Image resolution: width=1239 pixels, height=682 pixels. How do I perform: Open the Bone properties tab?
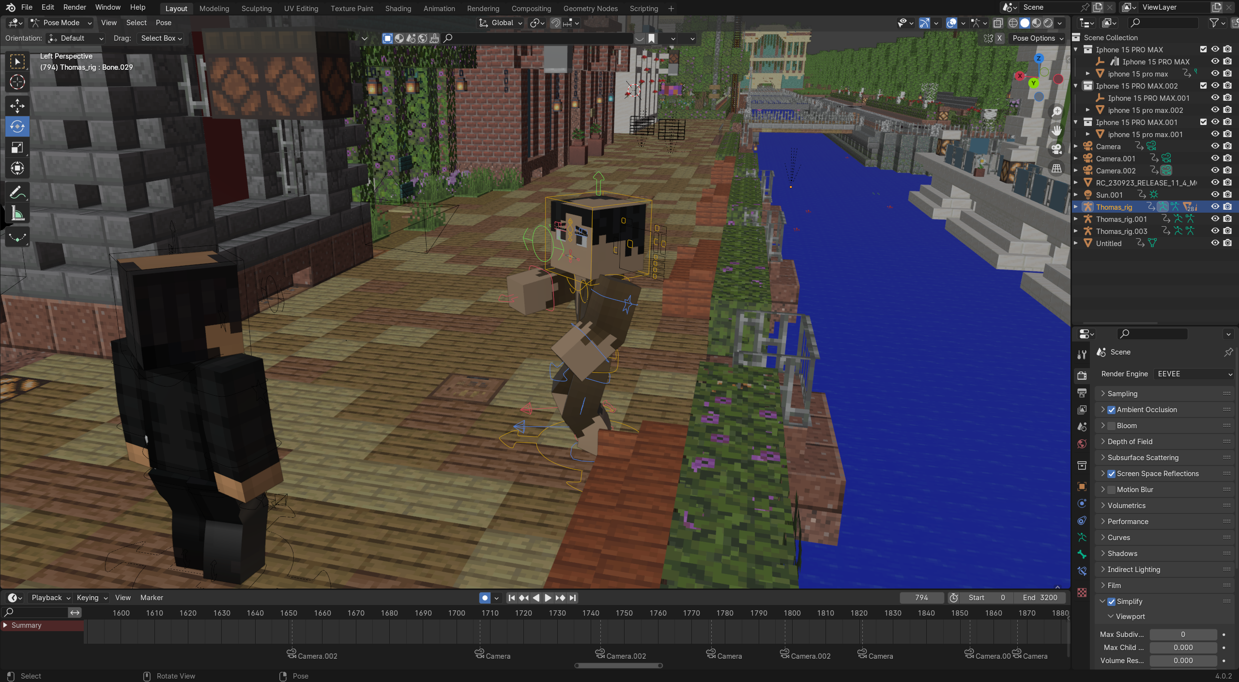(x=1082, y=555)
